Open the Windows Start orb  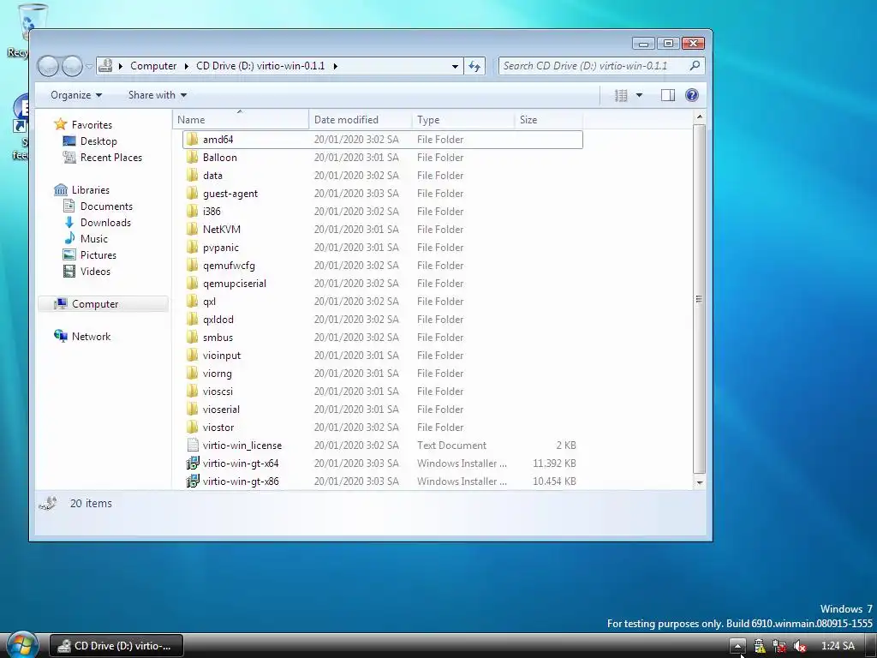22,644
